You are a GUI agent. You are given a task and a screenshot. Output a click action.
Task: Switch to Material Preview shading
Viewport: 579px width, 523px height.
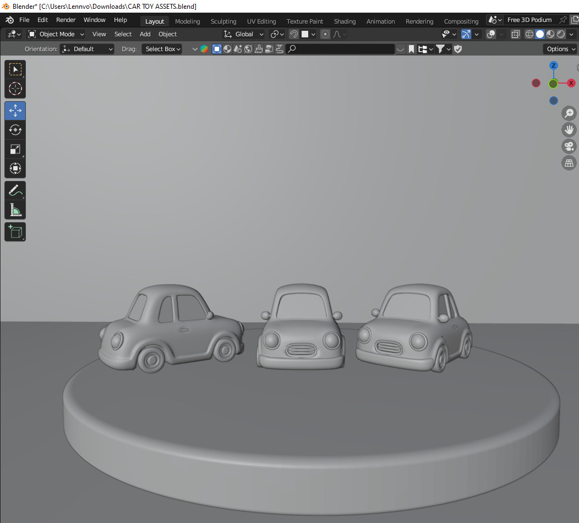click(550, 34)
